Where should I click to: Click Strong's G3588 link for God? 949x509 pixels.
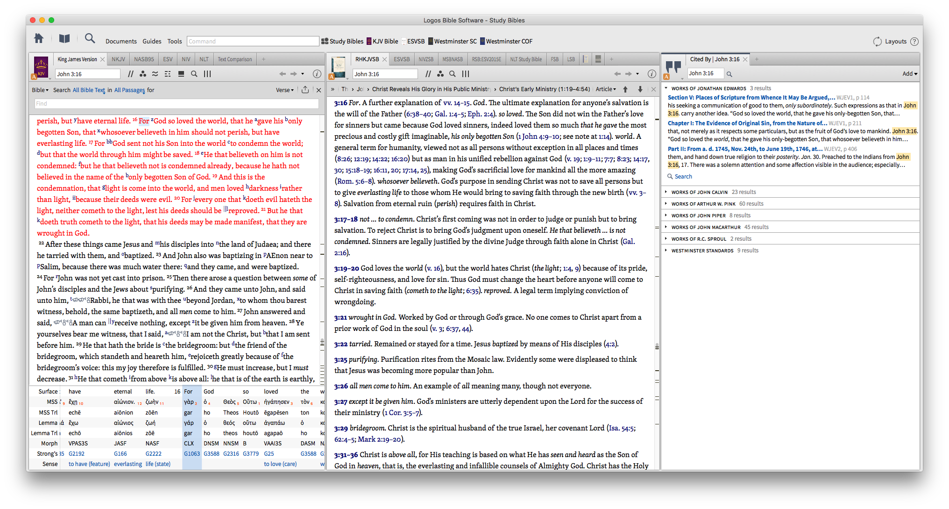211,454
